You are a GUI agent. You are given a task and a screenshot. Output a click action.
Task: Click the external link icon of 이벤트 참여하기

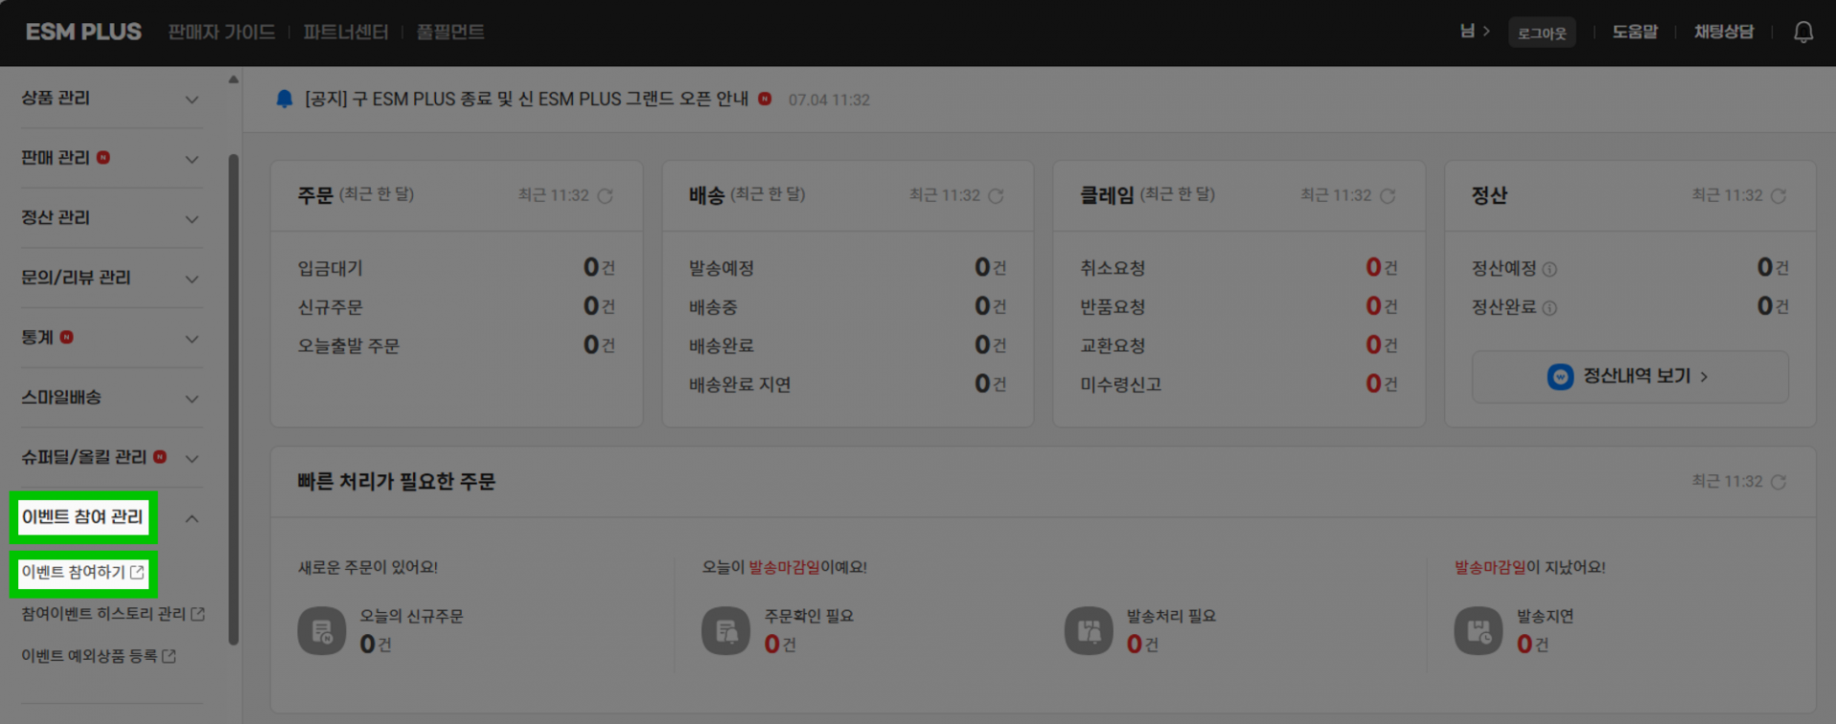pyautogui.click(x=138, y=572)
